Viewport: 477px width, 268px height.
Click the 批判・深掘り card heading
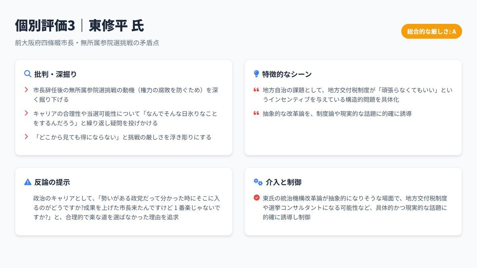coord(55,74)
